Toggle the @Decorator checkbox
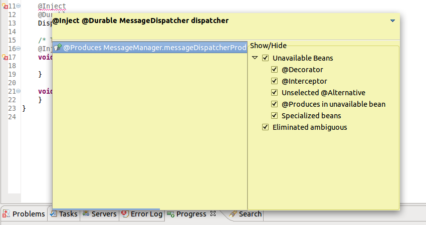This screenshot has height=225, width=426. coord(275,70)
